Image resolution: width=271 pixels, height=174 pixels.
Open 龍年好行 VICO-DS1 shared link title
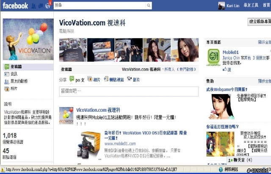pos(146,135)
